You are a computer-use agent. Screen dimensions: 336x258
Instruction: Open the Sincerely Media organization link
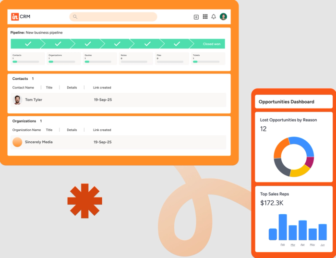pos(39,142)
